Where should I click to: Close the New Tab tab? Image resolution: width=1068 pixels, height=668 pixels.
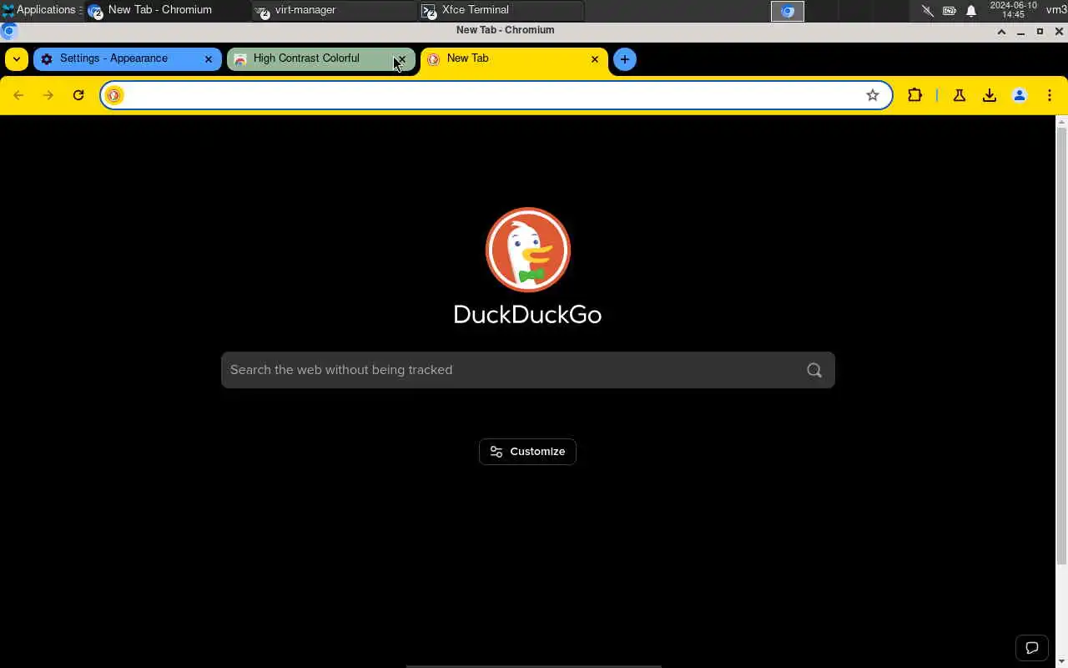coord(595,59)
